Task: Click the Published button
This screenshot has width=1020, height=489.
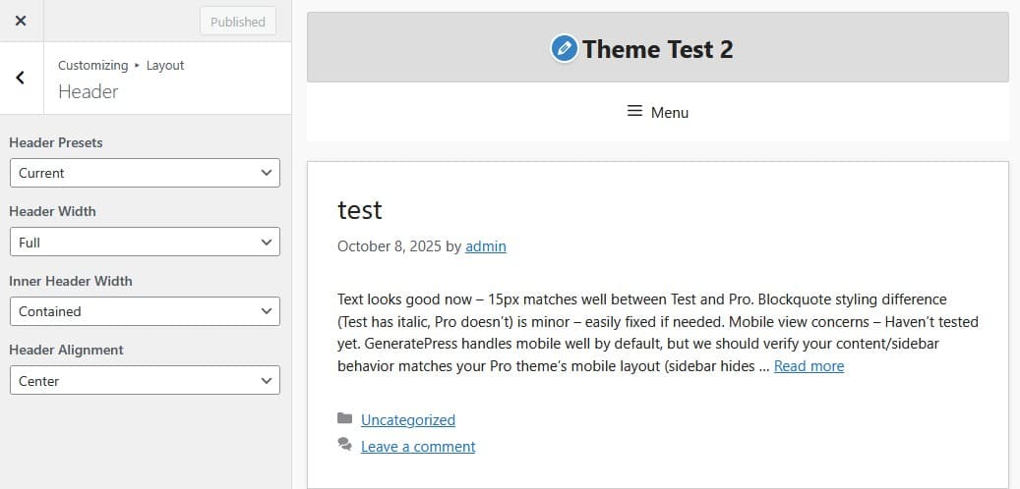Action: [x=237, y=22]
